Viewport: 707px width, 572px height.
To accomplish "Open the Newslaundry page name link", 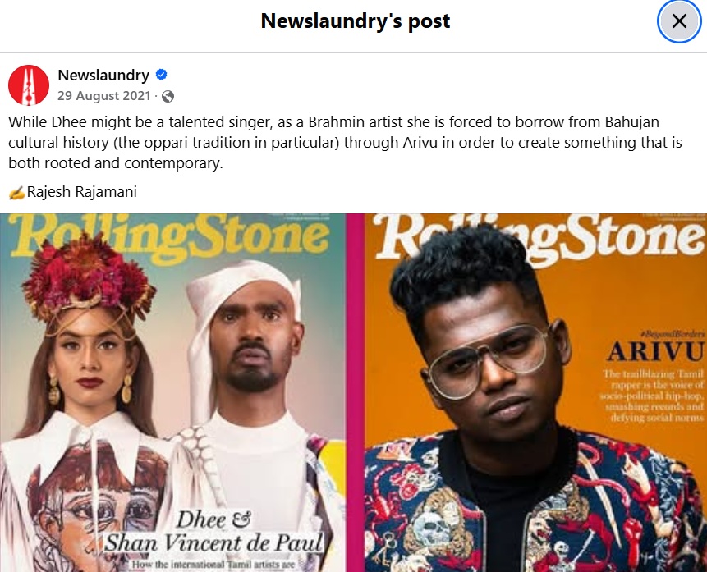I will (103, 75).
